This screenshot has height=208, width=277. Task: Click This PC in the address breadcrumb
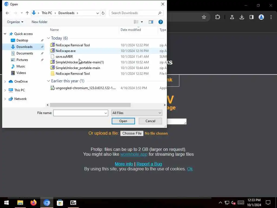click(47, 13)
